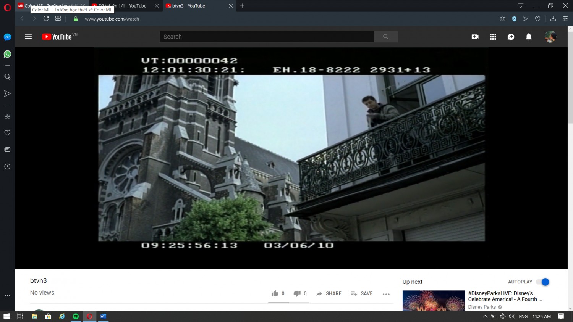Click the address bar URL
The height and width of the screenshot is (322, 573).
click(112, 19)
